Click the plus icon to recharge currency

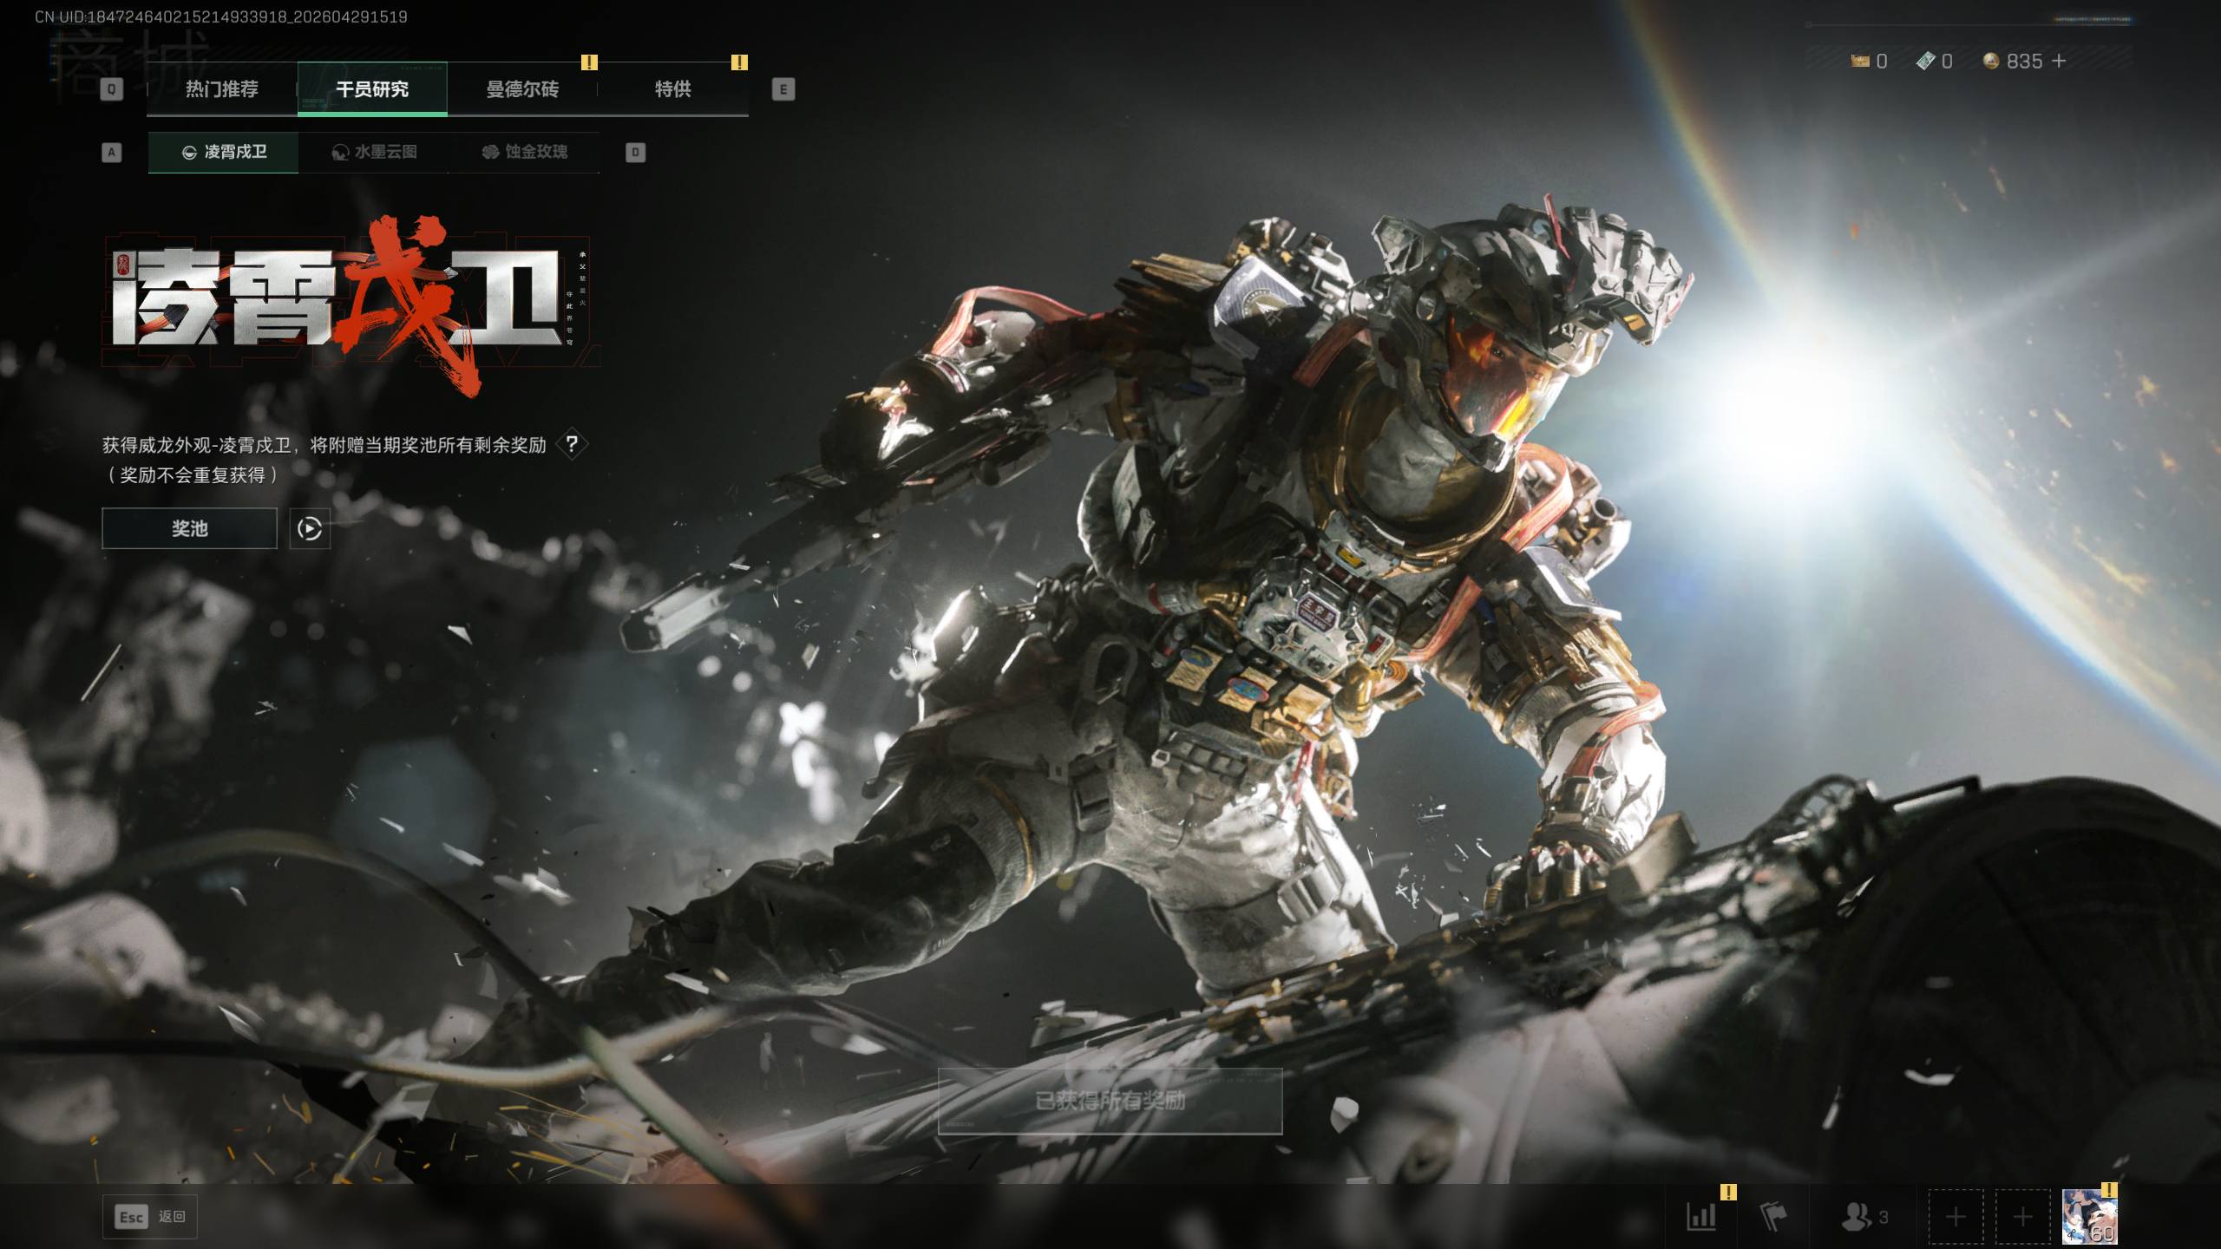coord(2059,61)
